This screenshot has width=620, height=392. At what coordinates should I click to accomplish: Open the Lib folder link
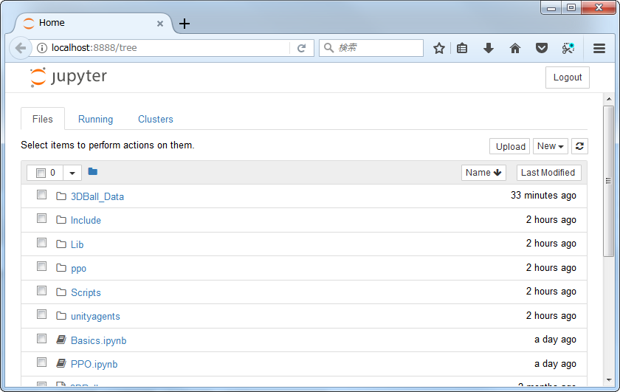click(77, 244)
